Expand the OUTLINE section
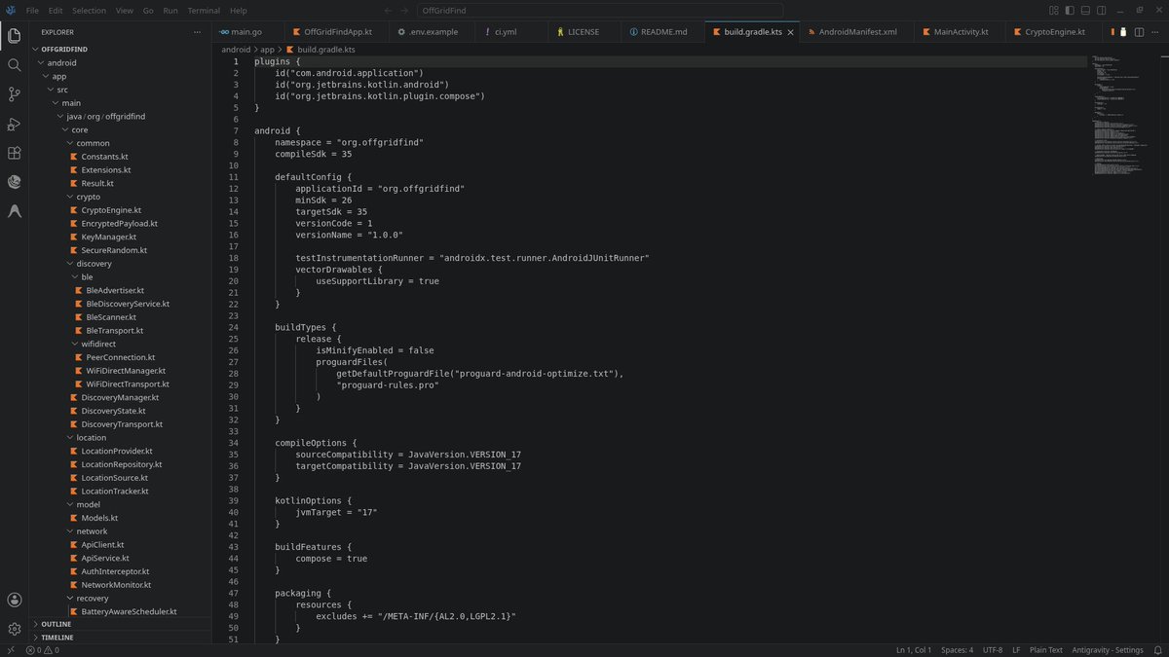The image size is (1169, 657). pos(122,624)
